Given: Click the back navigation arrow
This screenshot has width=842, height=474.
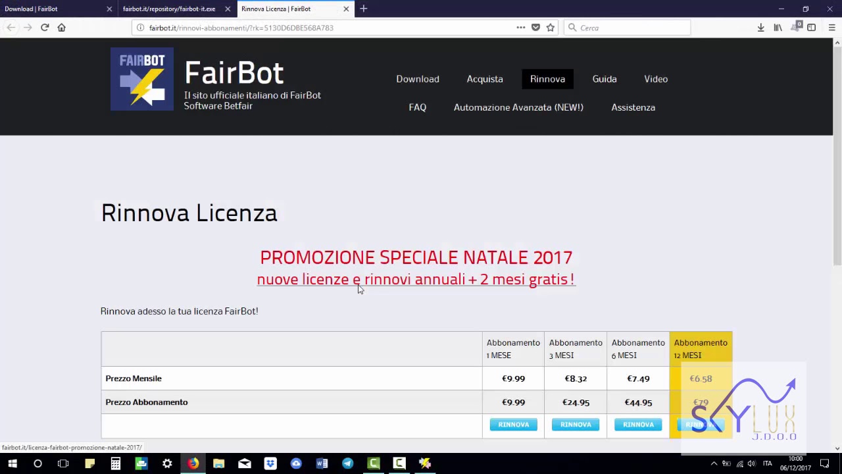Looking at the screenshot, I should pyautogui.click(x=11, y=28).
